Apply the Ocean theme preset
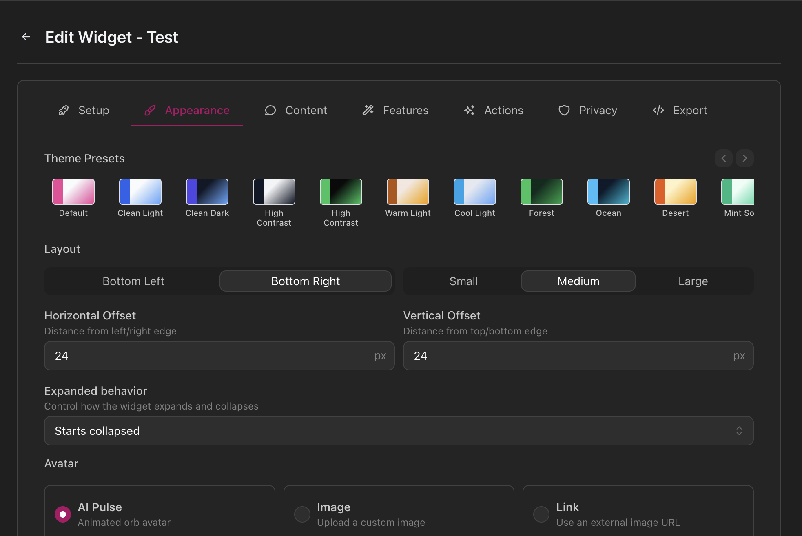The width and height of the screenshot is (802, 536). 608,191
